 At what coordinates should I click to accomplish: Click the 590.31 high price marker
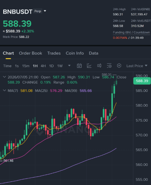pyautogui.click(x=106, y=75)
